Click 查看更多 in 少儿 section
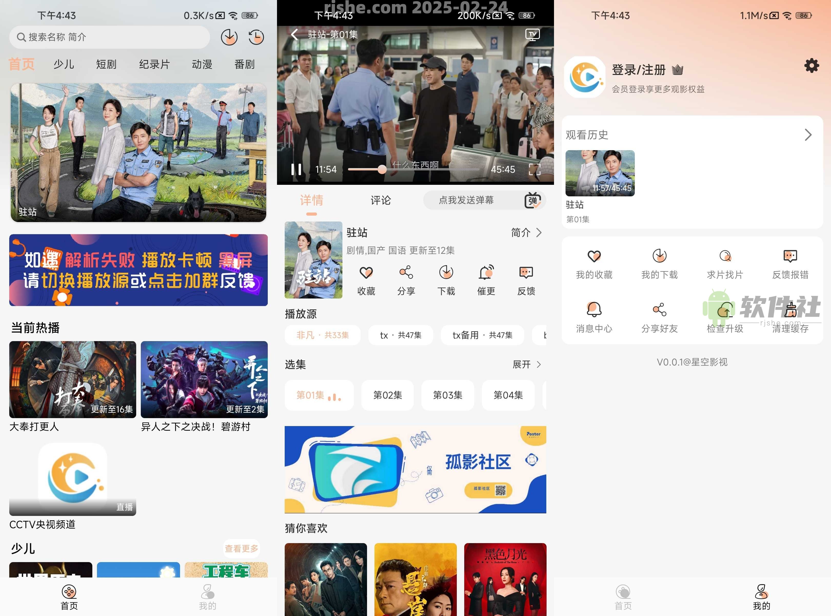831x616 pixels. pos(241,548)
